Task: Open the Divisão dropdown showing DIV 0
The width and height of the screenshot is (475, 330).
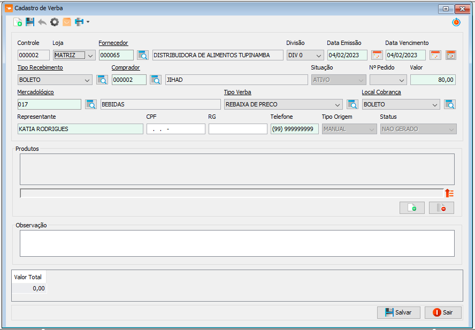Action: (x=305, y=55)
